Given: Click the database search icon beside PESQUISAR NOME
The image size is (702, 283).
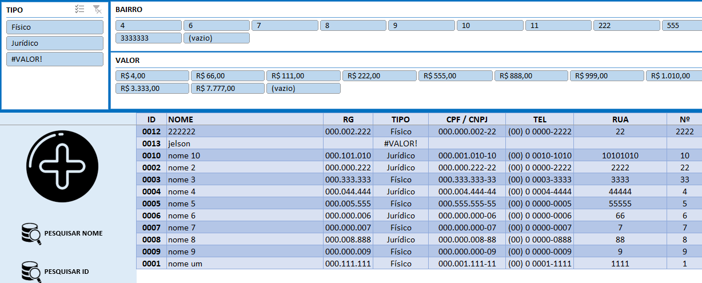Looking at the screenshot, I should 31,234.
